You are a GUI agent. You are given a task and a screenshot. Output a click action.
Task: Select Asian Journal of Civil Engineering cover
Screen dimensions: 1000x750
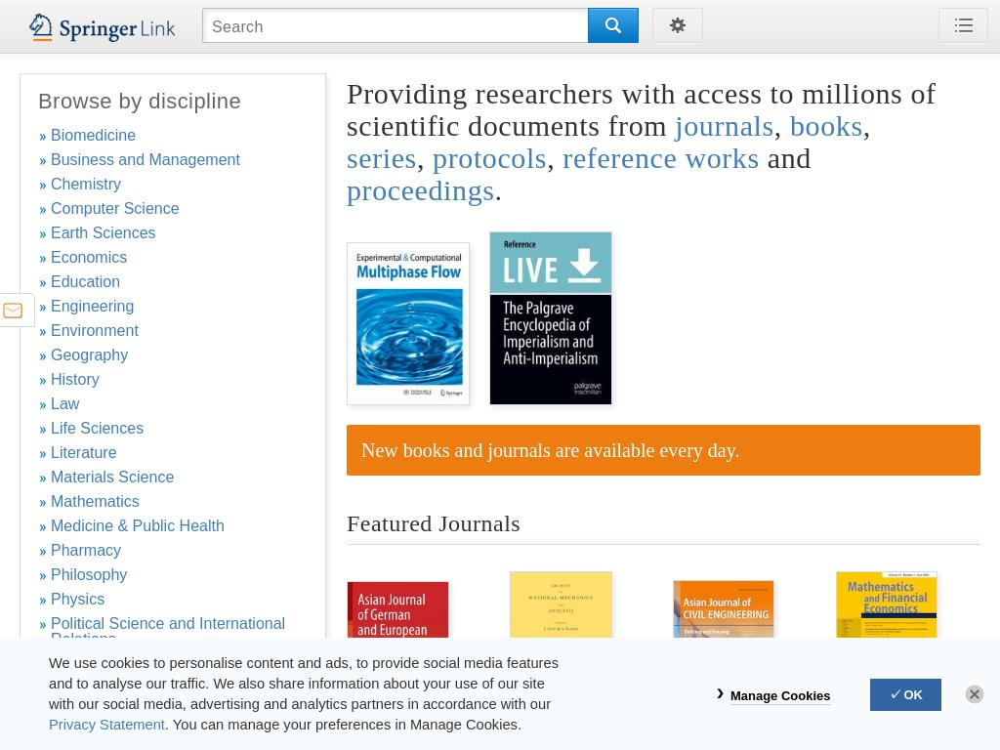[x=723, y=608]
